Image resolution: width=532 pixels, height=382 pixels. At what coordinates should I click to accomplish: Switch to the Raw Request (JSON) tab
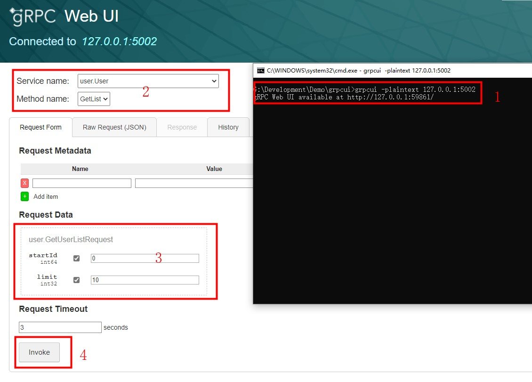114,127
